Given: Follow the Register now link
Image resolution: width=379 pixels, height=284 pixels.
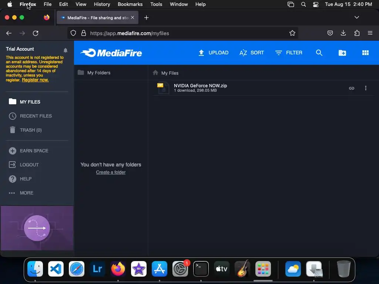Looking at the screenshot, I should [x=35, y=80].
